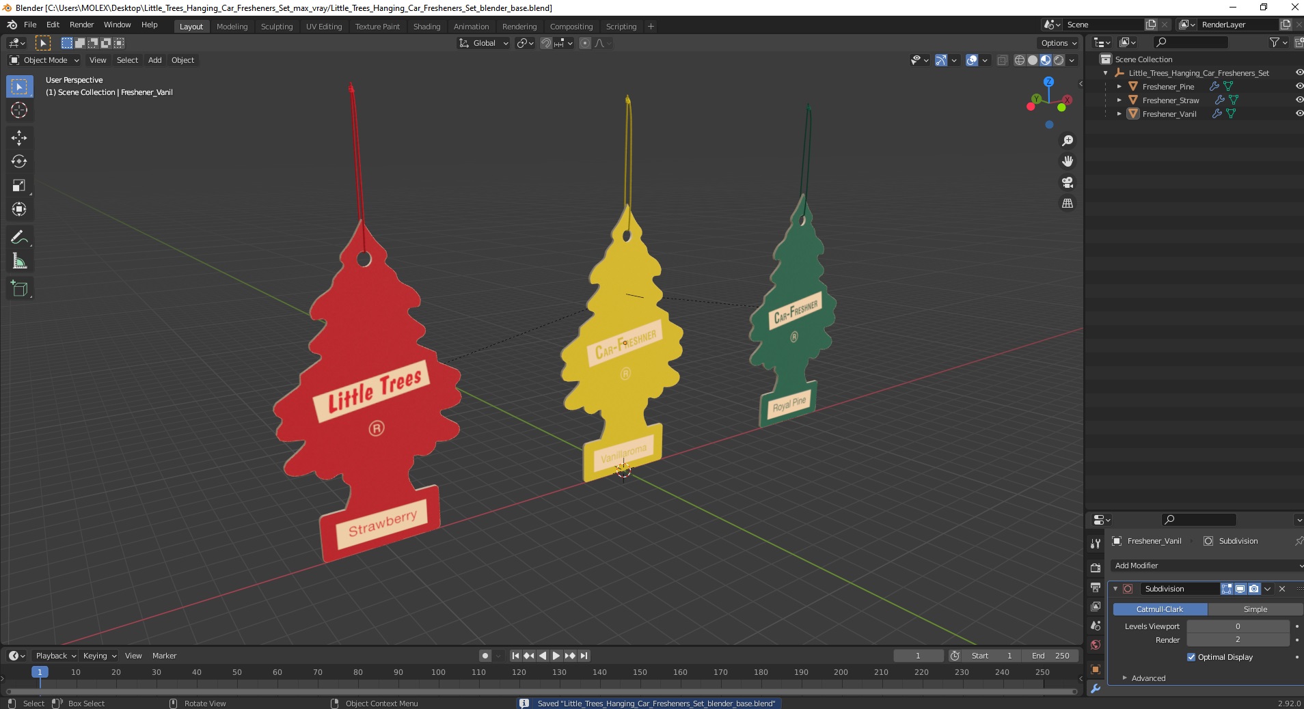Image resolution: width=1304 pixels, height=709 pixels.
Task: Open the Object properties tab
Action: tap(1096, 669)
